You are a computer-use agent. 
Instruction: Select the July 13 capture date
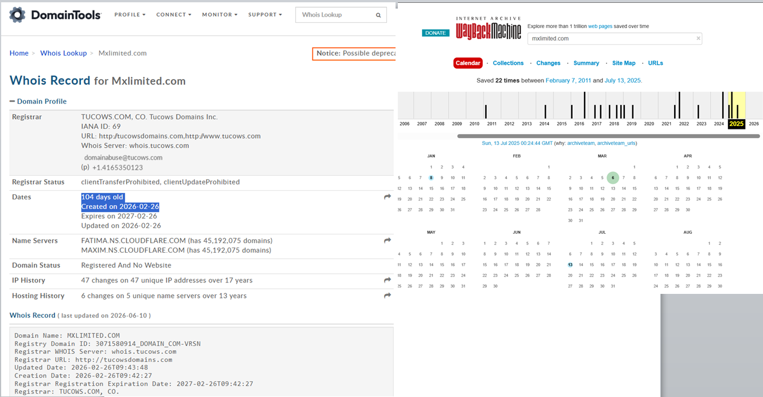(x=570, y=265)
